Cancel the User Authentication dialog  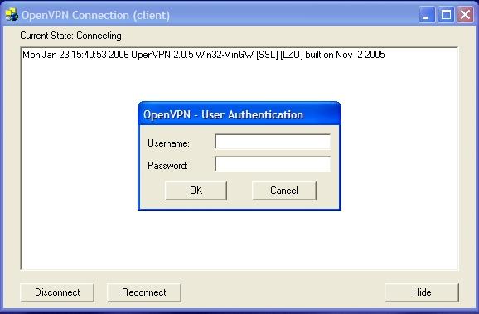pyautogui.click(x=284, y=191)
